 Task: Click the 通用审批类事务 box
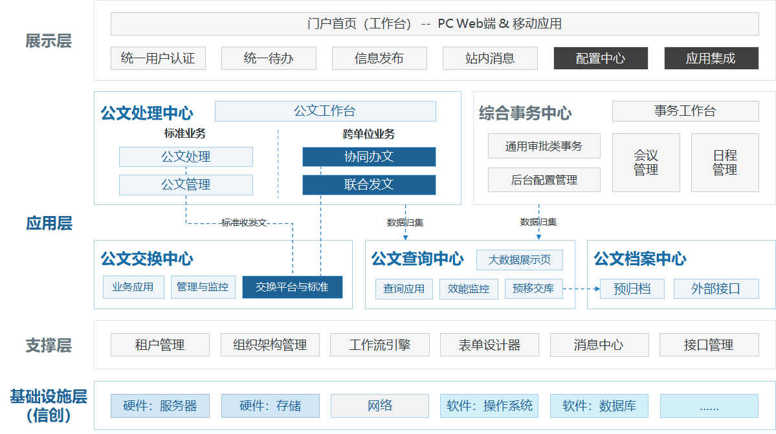(x=544, y=146)
